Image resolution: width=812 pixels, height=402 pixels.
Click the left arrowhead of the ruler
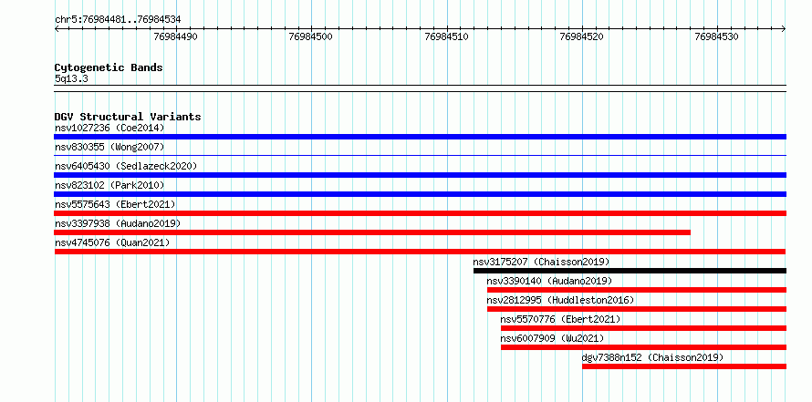coord(57,29)
